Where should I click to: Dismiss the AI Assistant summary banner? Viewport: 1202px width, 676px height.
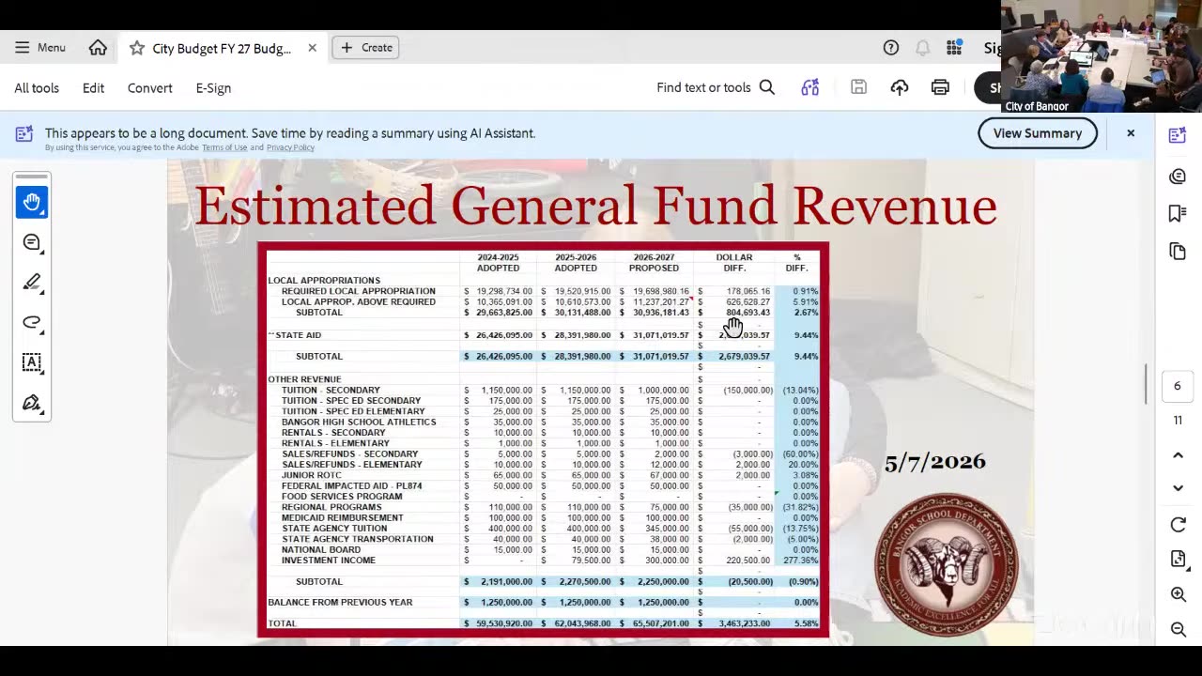(1131, 133)
